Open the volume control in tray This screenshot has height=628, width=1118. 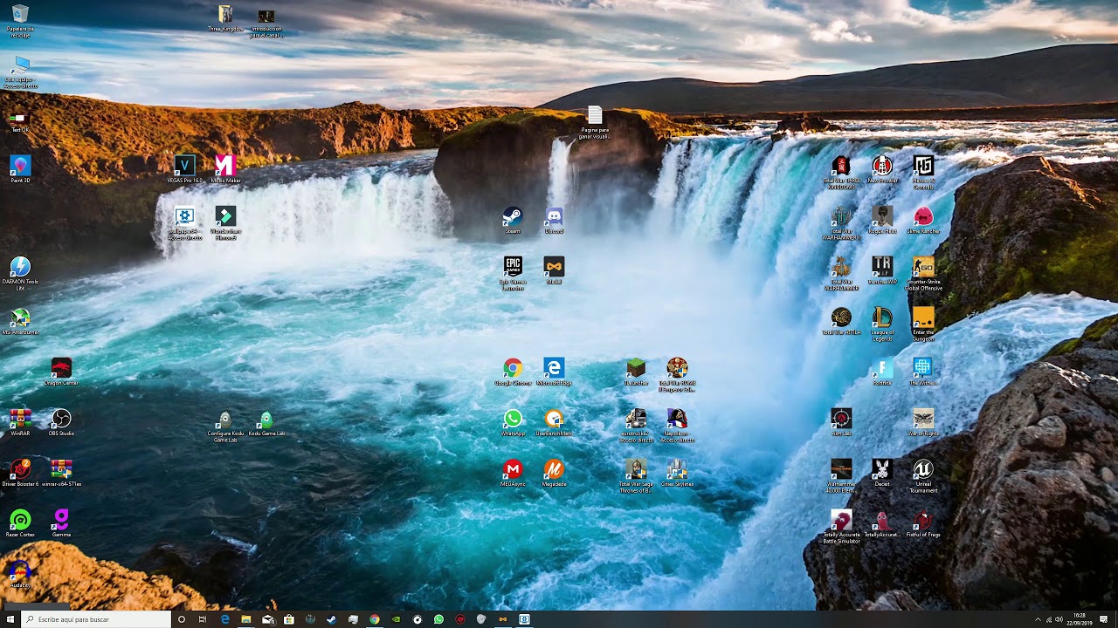(1059, 619)
